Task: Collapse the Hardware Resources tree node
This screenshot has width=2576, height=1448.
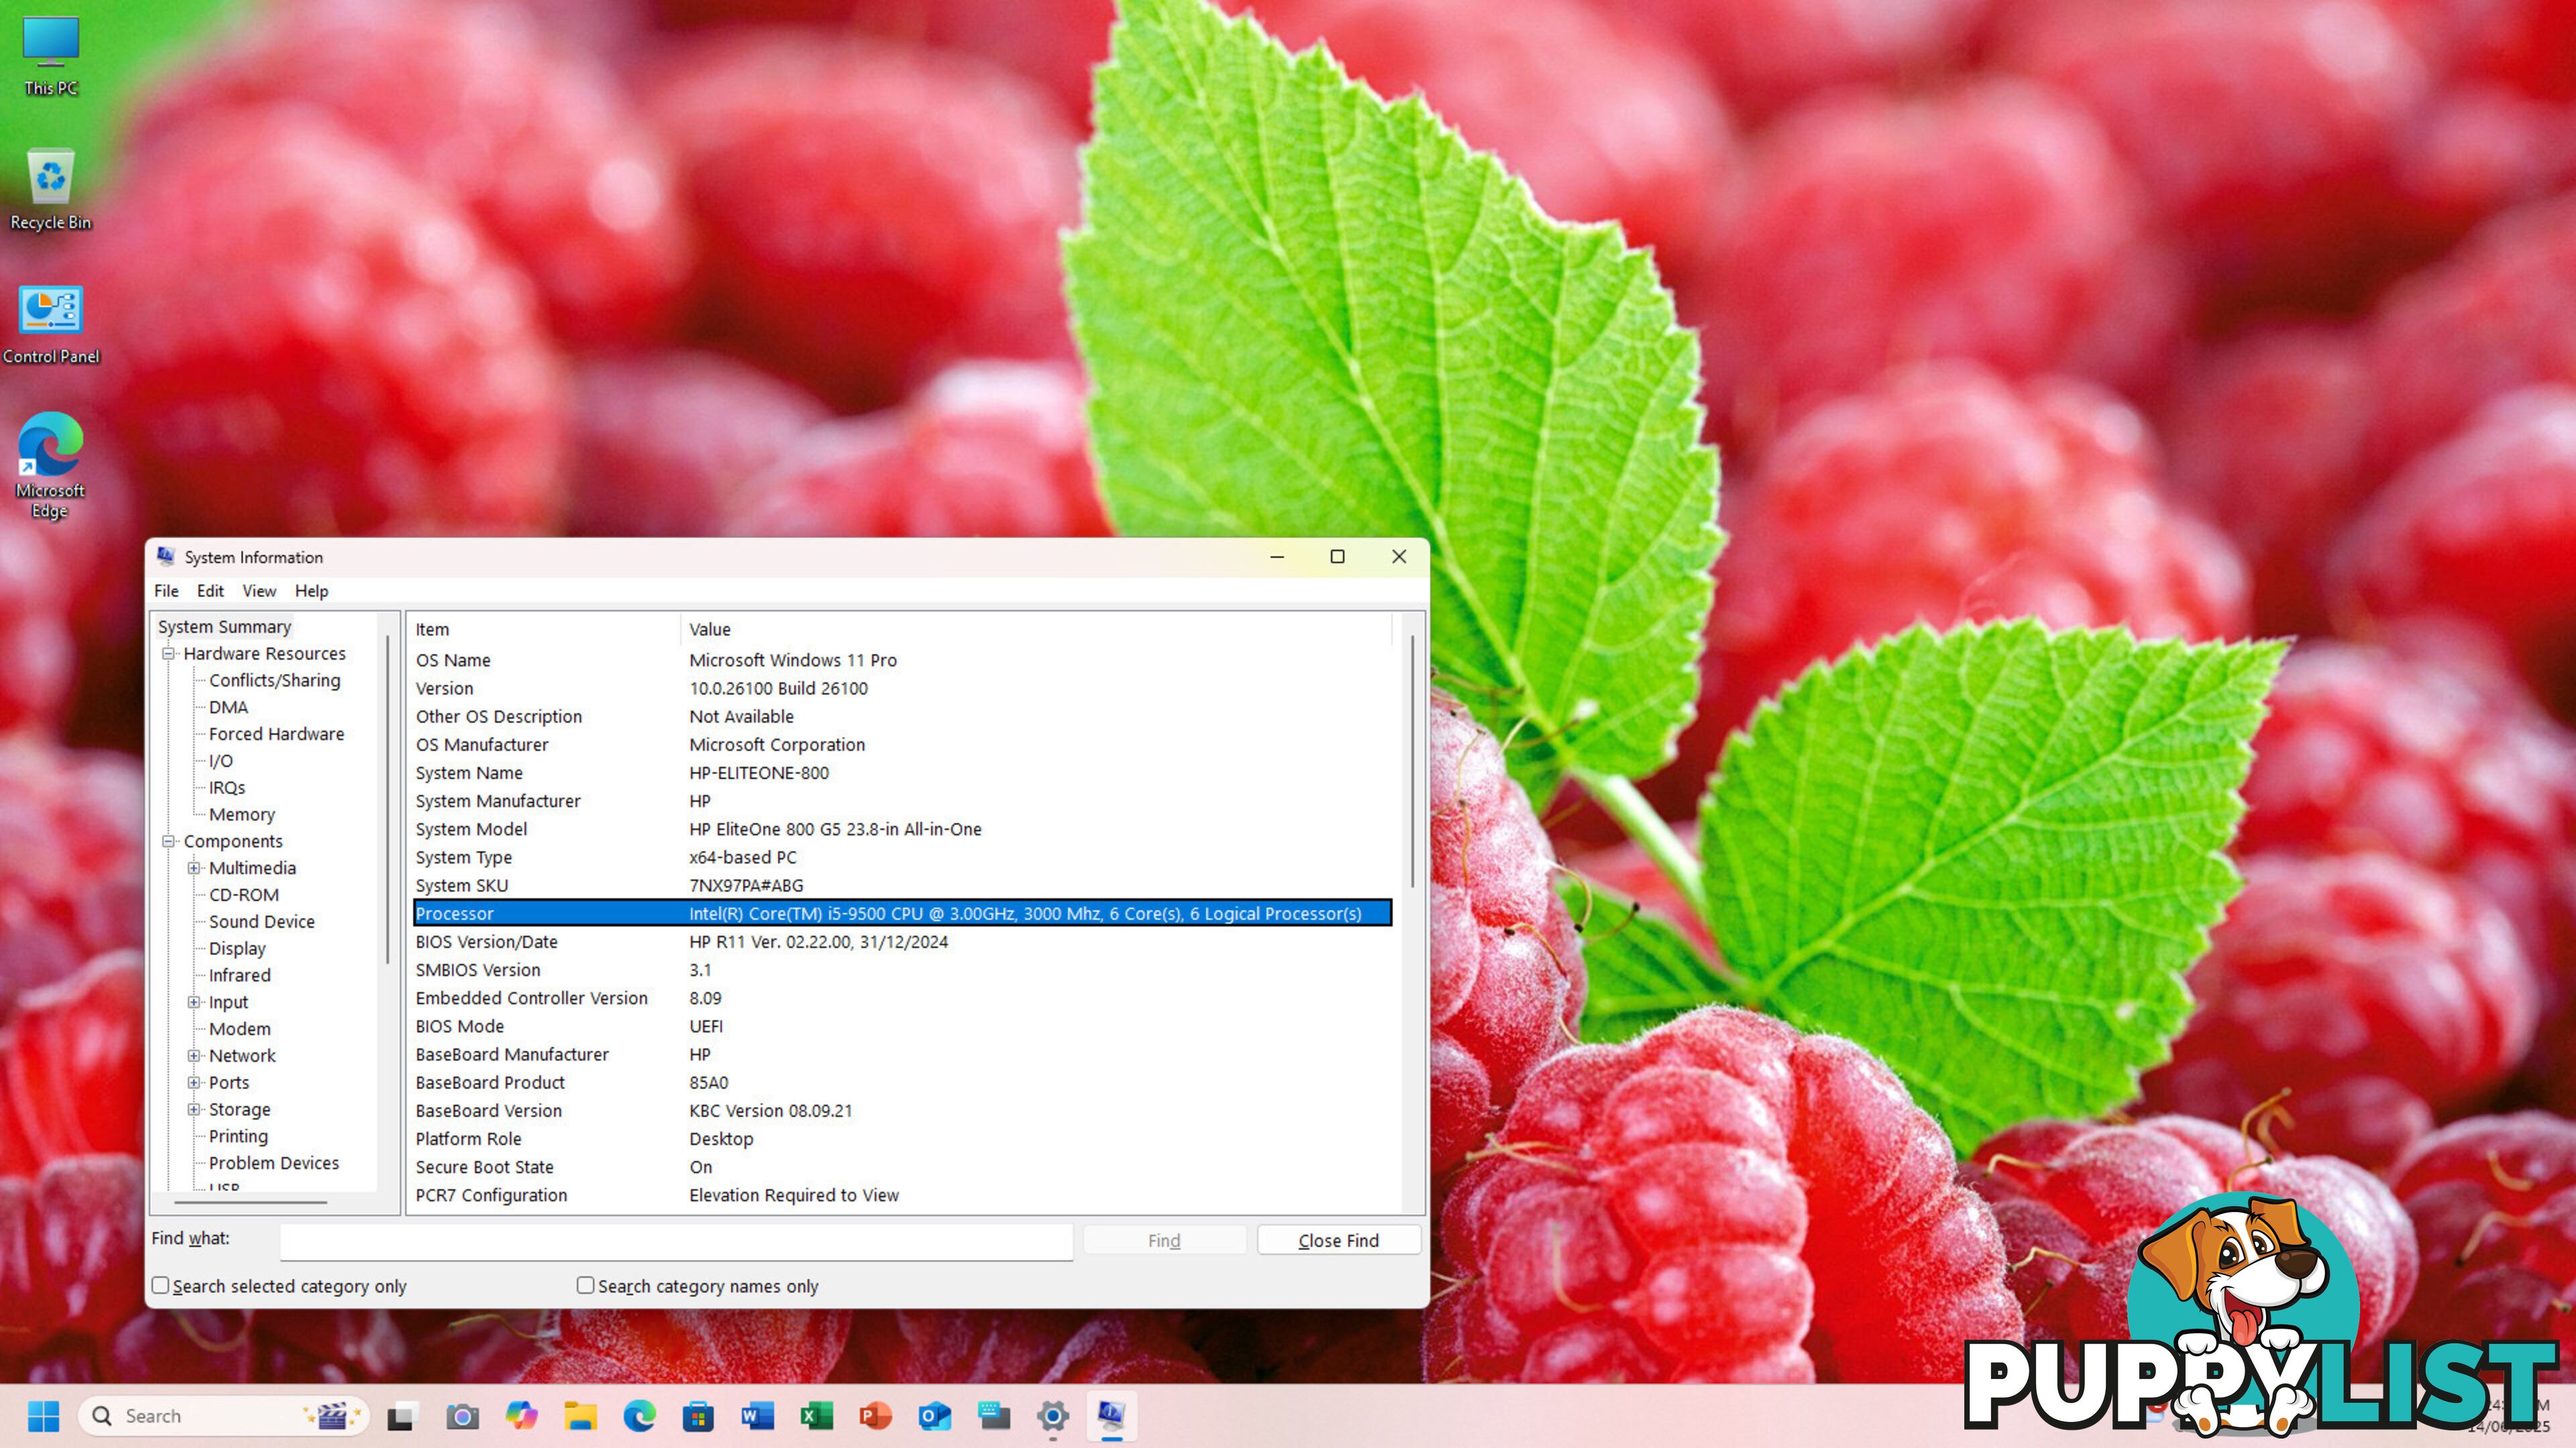Action: tap(169, 654)
